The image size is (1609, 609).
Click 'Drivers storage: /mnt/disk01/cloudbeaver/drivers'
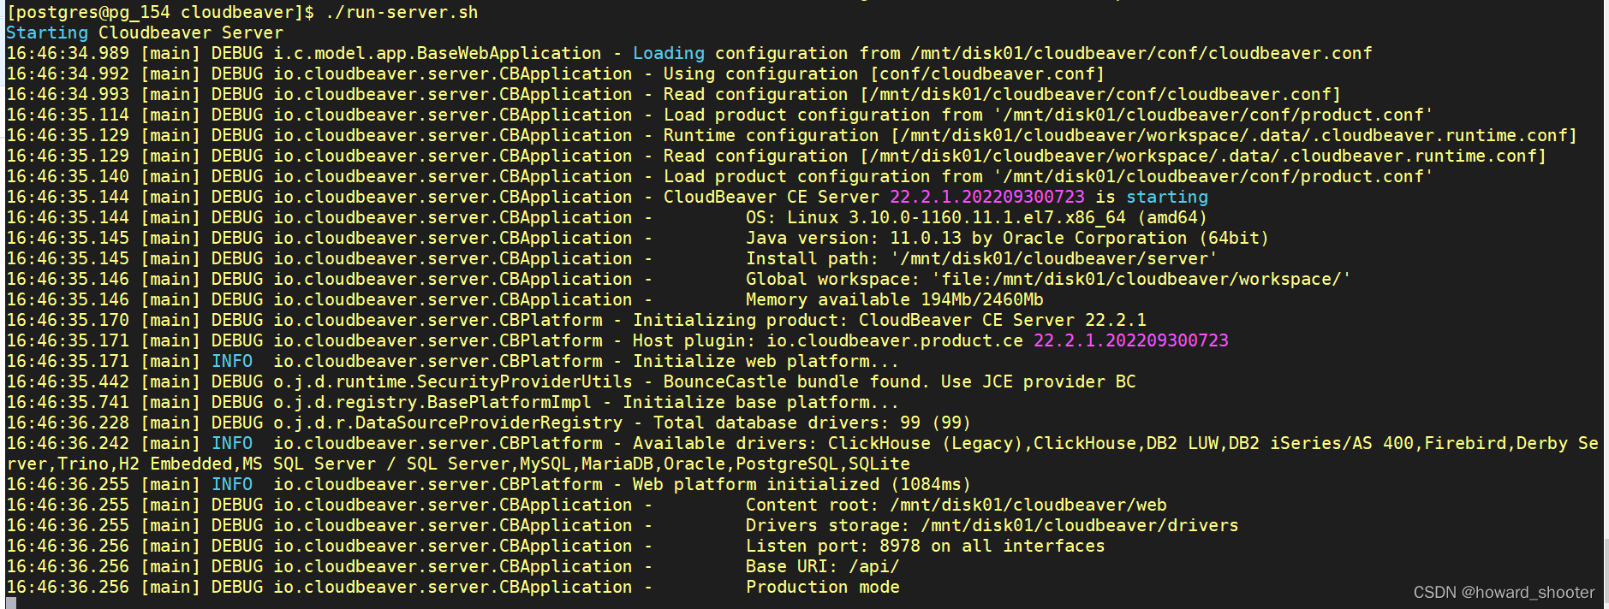992,526
